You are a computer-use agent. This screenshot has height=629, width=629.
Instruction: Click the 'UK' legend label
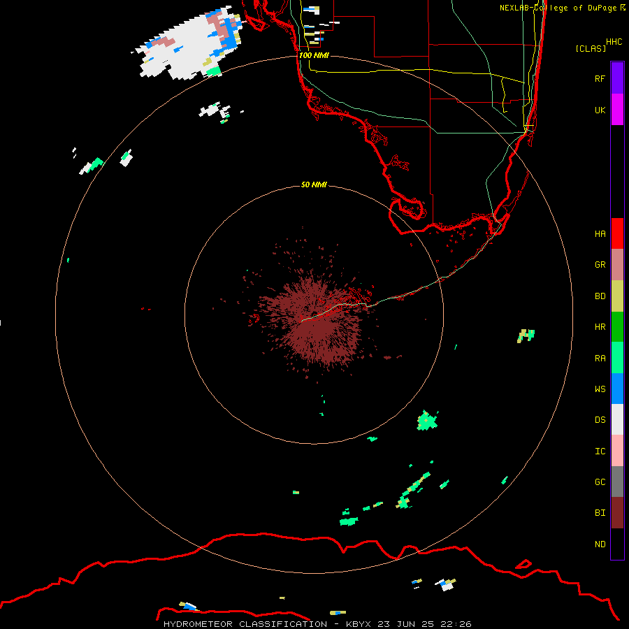600,110
